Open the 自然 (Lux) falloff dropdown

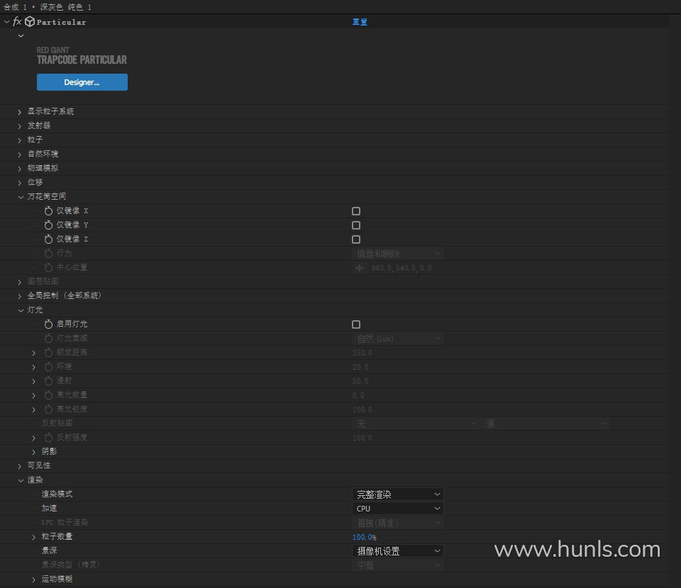[397, 338]
